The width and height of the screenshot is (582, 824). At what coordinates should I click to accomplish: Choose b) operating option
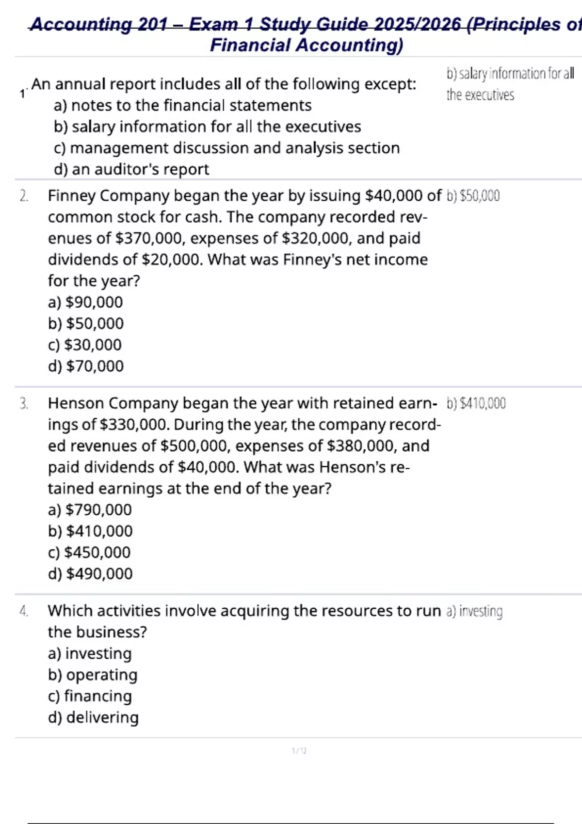coord(93,675)
